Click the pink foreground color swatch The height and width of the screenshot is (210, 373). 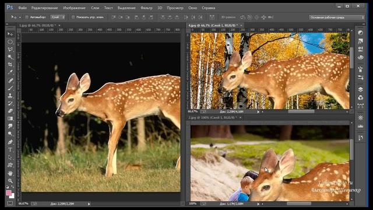coord(8,192)
